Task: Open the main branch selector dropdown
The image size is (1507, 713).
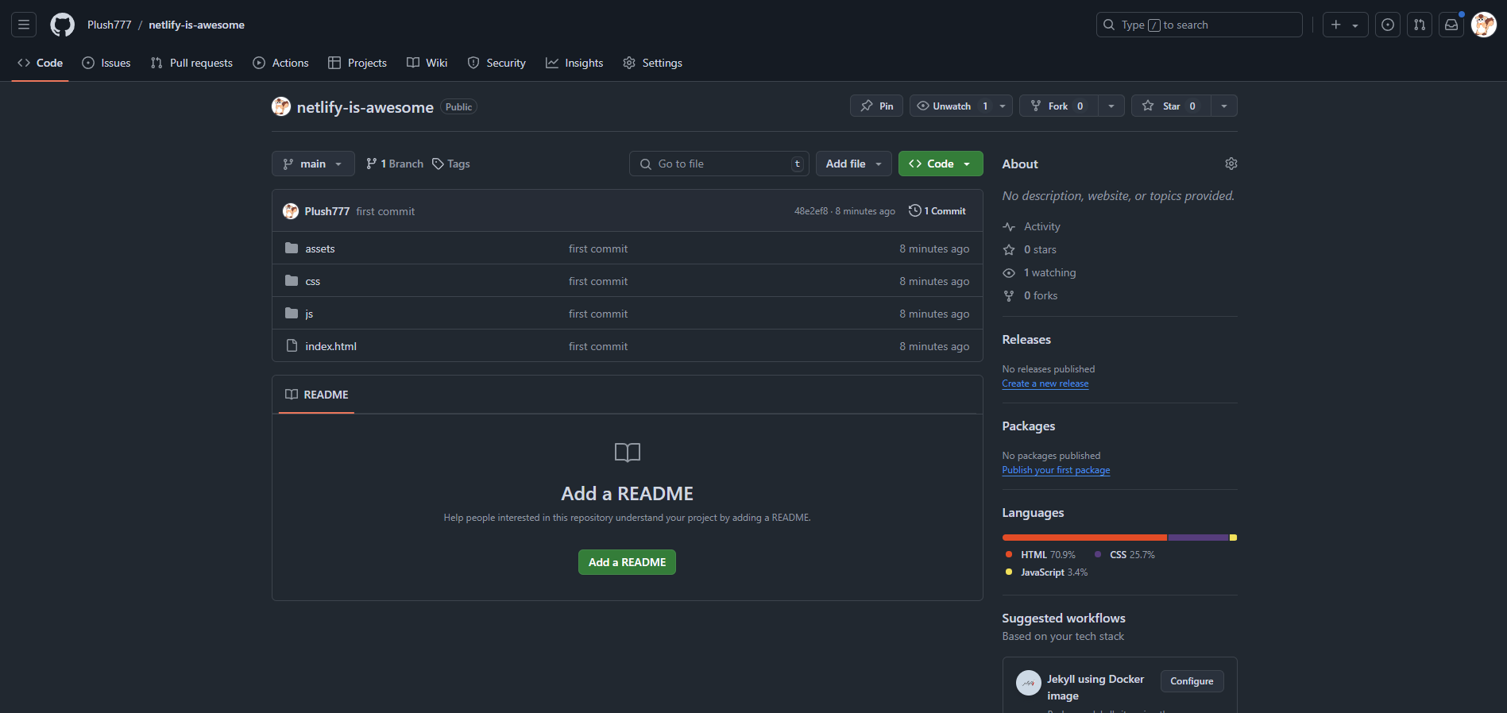Action: click(313, 164)
